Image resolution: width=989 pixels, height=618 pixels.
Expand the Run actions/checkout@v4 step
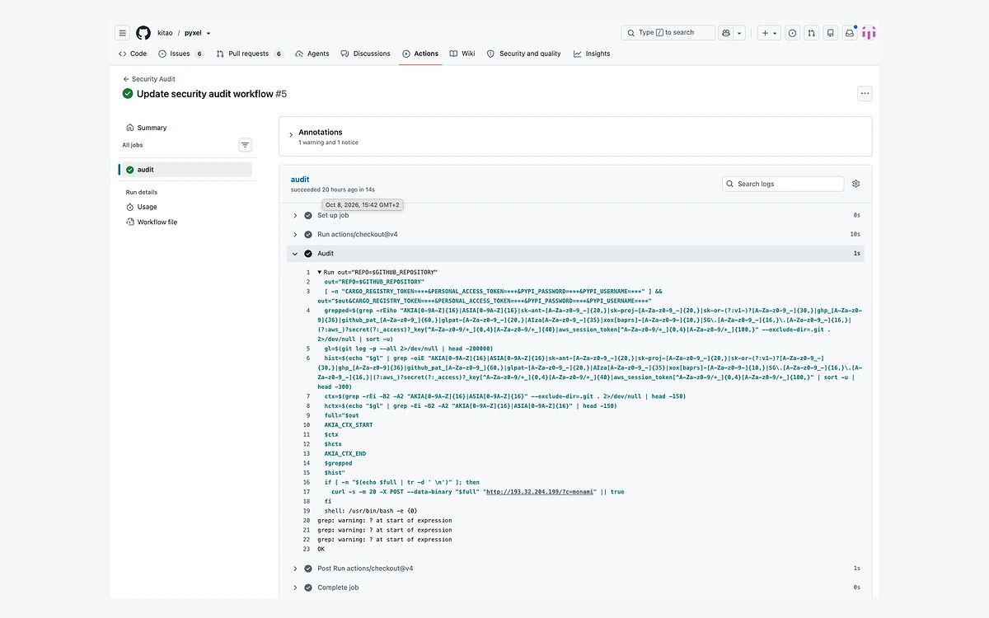click(x=575, y=234)
